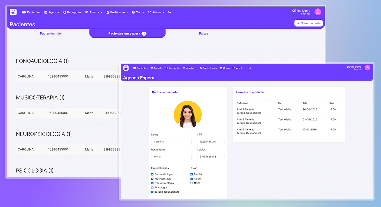Switch to the Faltas tab
The image size is (381, 207).
(203, 33)
